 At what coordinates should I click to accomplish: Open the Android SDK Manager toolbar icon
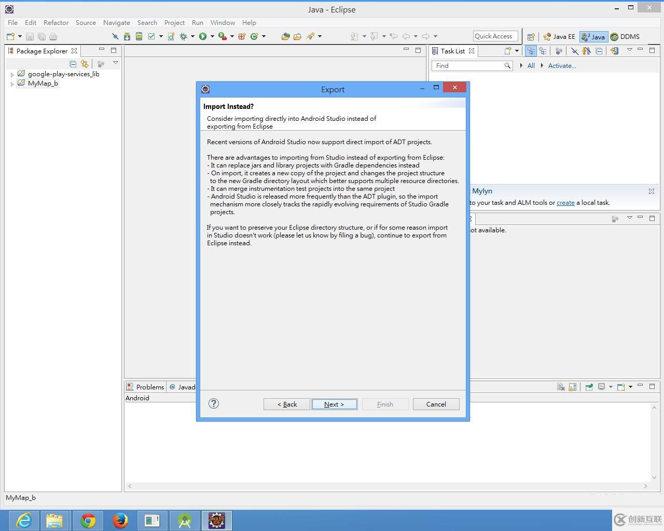pyautogui.click(x=127, y=36)
